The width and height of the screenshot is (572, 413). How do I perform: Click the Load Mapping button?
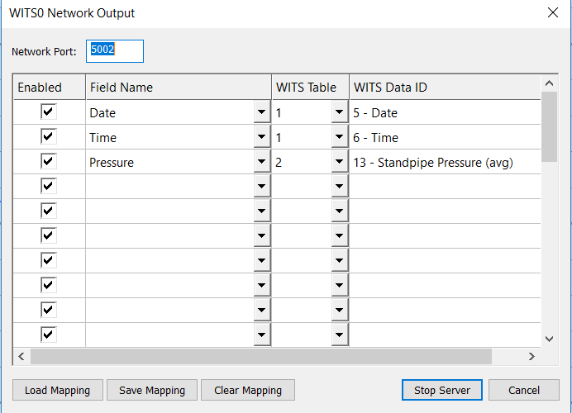click(x=57, y=390)
